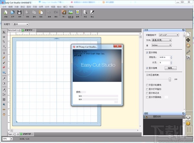The height and width of the screenshot is (143, 194).
Task: Increase the grid line 6.00 in stepper
Action: coord(171,57)
